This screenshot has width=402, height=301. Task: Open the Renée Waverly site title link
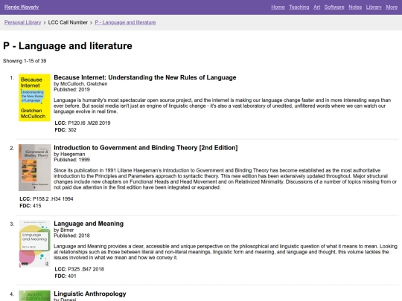click(x=22, y=7)
